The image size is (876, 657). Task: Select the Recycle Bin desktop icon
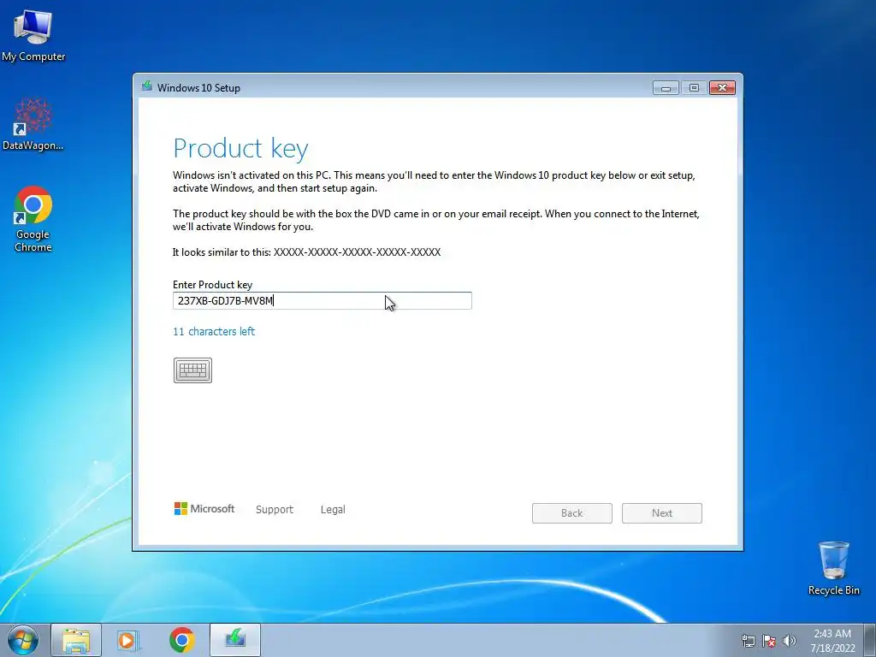pyautogui.click(x=833, y=568)
